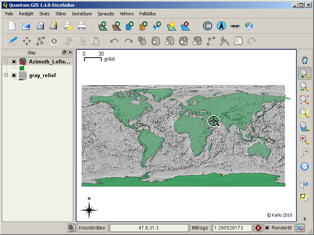Image resolution: width=314 pixels, height=235 pixels.
Task: Click the coordinates field
Action: pos(149,228)
